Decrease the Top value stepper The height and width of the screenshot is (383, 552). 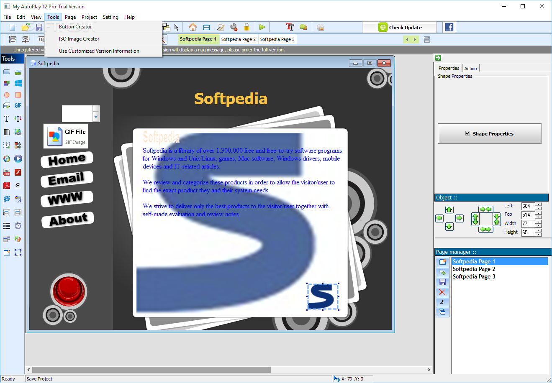point(538,217)
